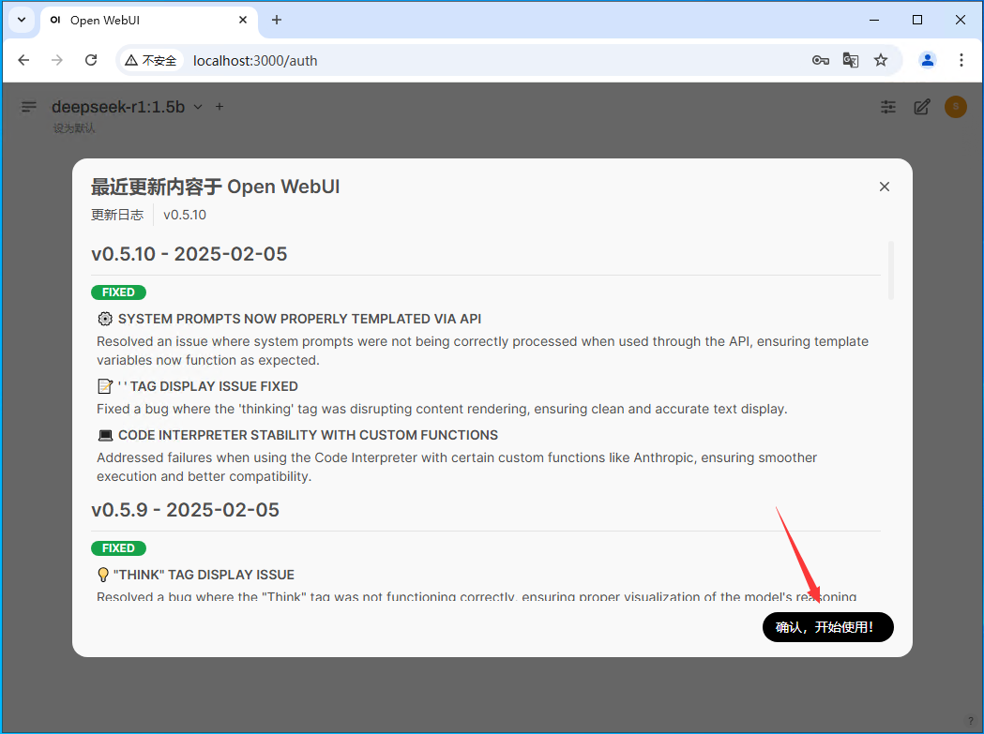984x734 pixels.
Task: Focus the localhost:3000/auth address bar
Action: 255,61
